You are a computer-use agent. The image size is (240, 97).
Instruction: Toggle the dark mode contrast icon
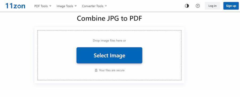pyautogui.click(x=187, y=6)
